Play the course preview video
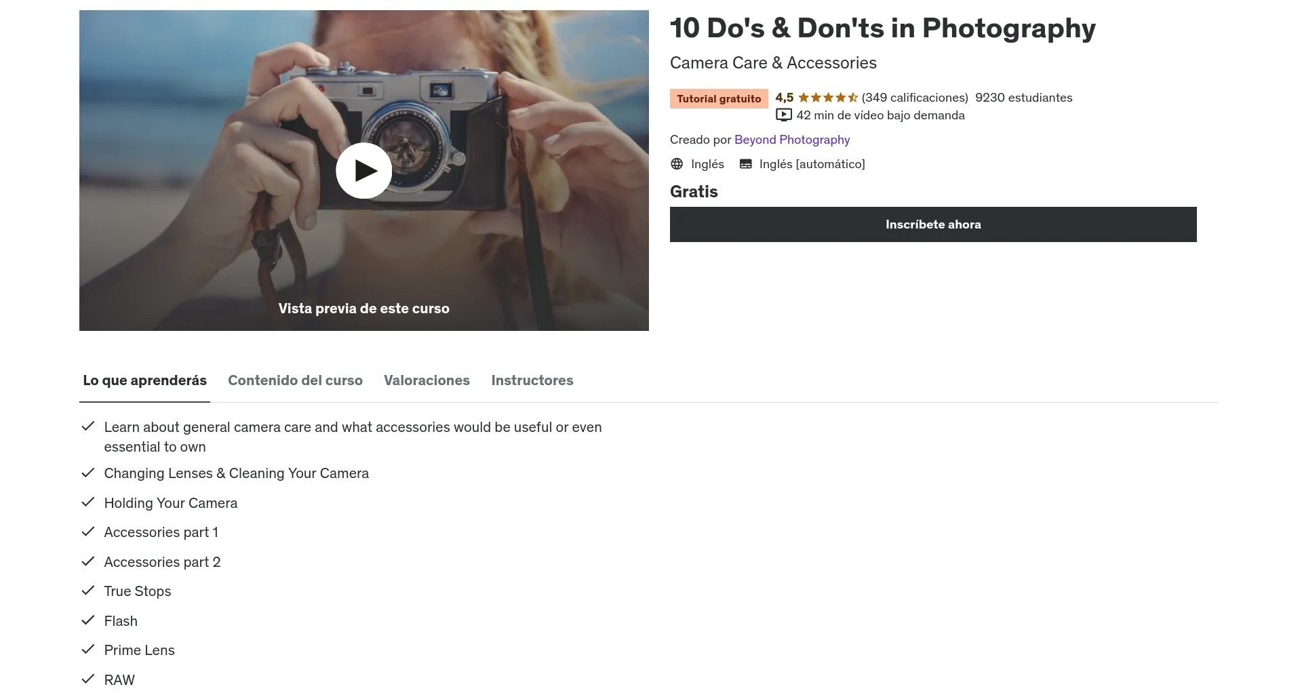Viewport: 1302px width, 693px height. tap(364, 170)
